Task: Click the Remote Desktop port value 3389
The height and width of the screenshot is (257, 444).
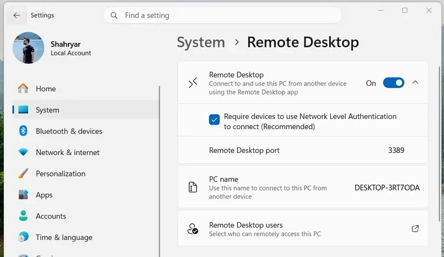Action: (x=396, y=150)
